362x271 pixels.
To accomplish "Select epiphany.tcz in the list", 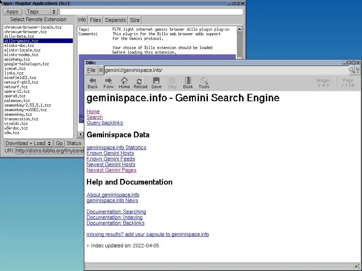I will 38,59.
